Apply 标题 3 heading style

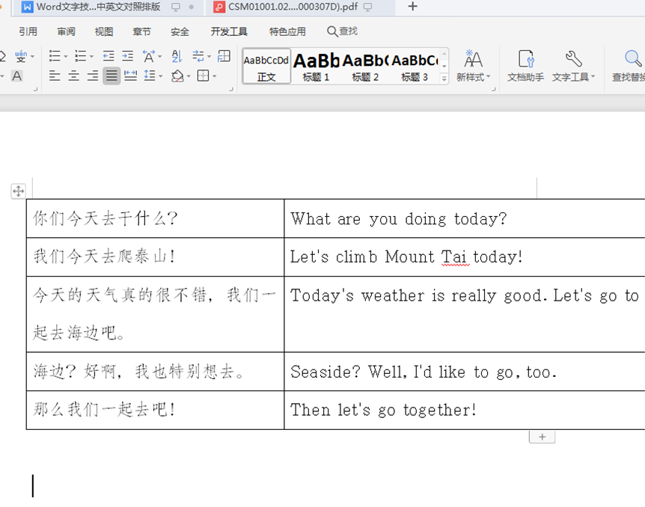pos(415,66)
